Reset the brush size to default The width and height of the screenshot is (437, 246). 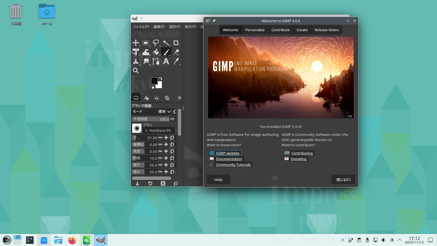tap(172, 138)
